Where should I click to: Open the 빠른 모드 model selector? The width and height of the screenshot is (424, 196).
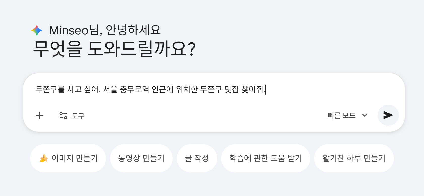342,115
